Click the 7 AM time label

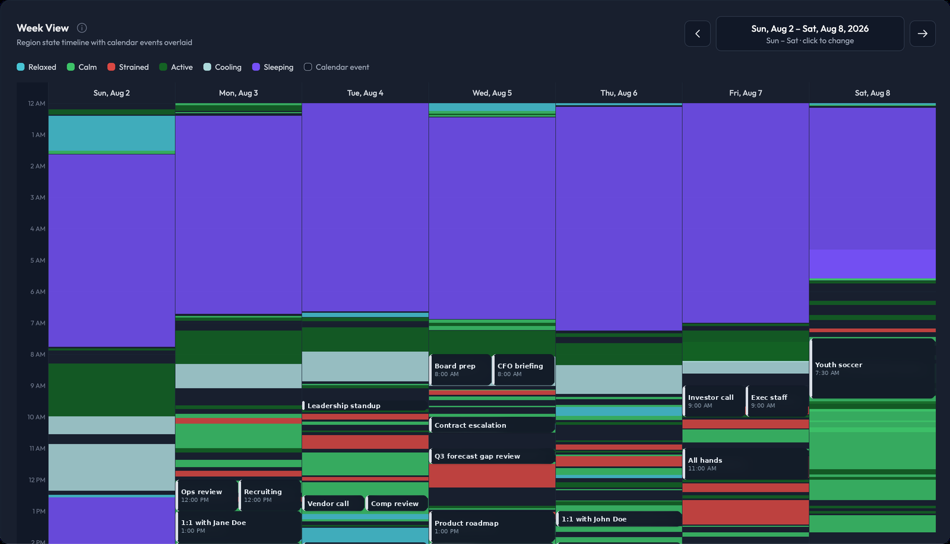point(38,323)
